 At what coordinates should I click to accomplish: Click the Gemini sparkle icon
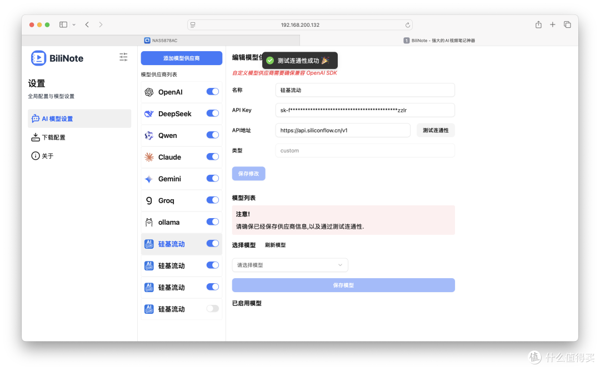tap(149, 179)
